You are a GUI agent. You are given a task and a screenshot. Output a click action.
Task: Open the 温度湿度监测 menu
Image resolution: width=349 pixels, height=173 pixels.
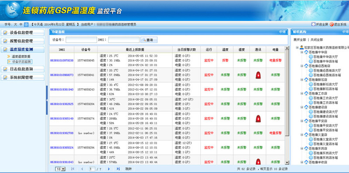coord(23,49)
